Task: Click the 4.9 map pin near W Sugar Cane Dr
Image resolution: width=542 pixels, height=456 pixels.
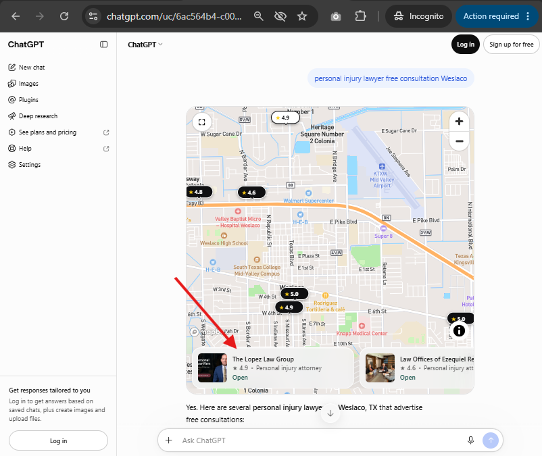Action: [x=285, y=118]
